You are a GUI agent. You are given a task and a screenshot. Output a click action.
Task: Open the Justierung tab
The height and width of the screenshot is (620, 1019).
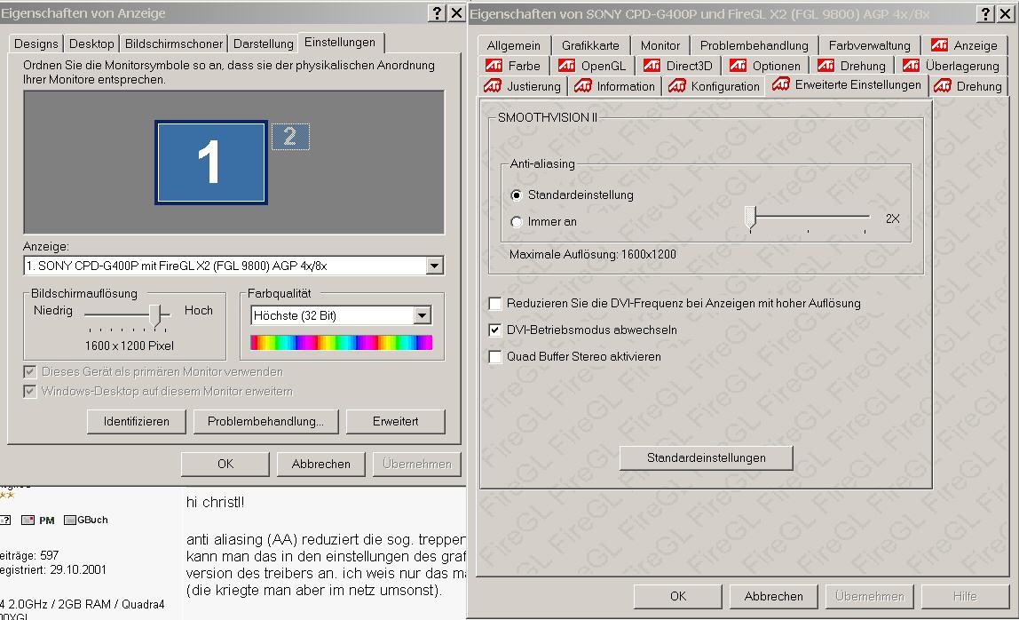click(x=523, y=86)
